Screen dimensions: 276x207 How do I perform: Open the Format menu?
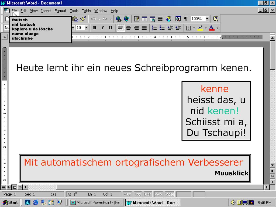tap(60, 11)
